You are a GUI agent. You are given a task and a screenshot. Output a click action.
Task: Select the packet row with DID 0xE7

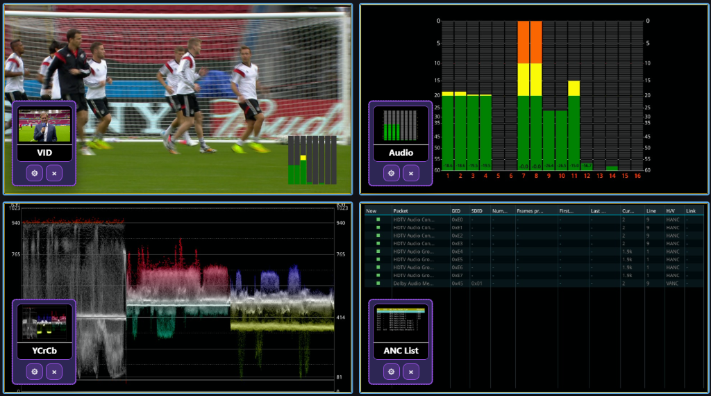tap(534, 275)
